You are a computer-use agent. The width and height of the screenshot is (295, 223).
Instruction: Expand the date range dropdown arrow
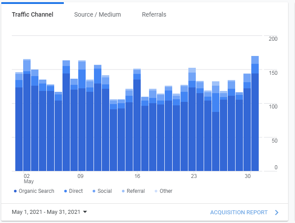(85, 212)
